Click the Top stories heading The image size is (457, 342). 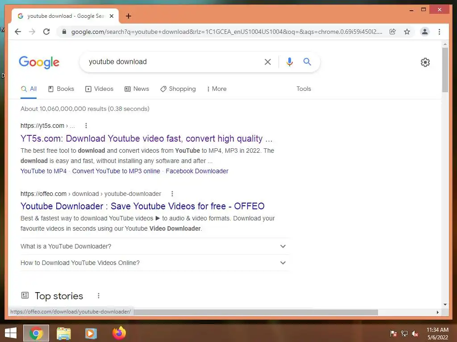(x=59, y=296)
